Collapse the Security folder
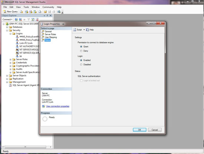The height and width of the screenshot is (154, 204). [7, 30]
